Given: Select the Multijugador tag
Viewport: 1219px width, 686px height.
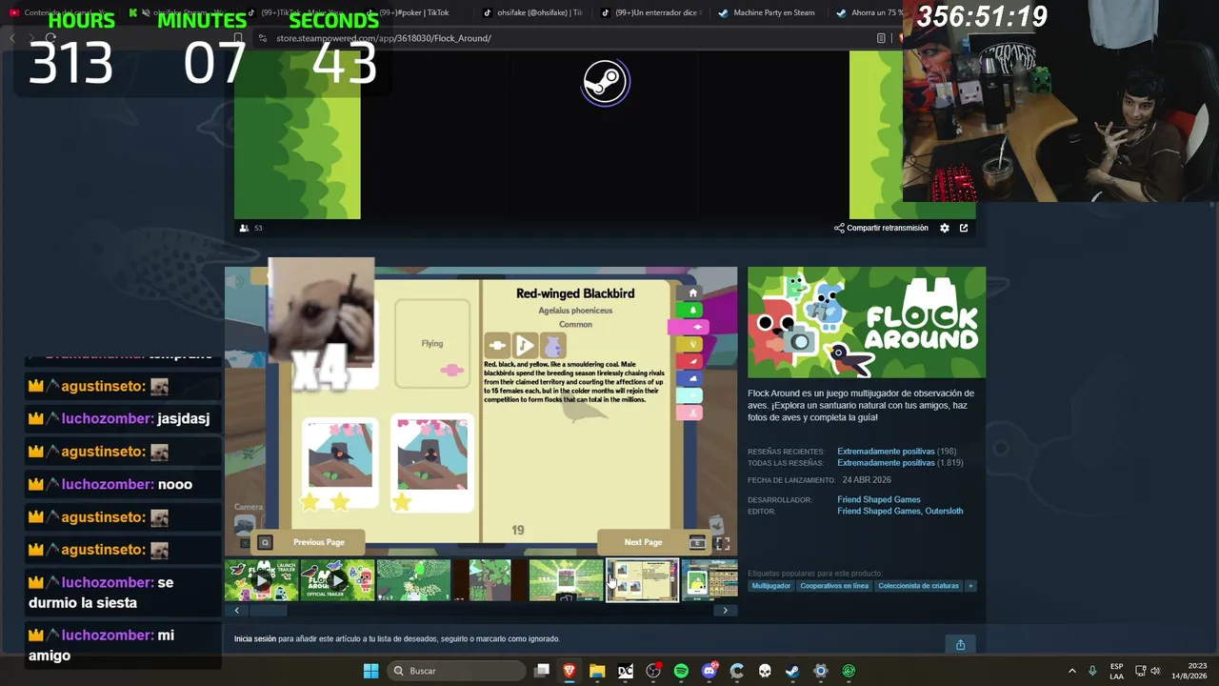Looking at the screenshot, I should [x=771, y=586].
